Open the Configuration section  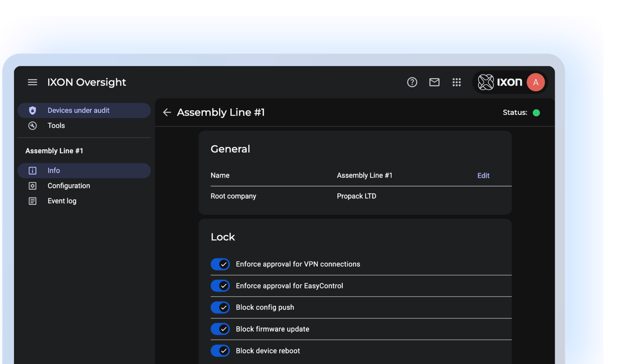(x=84, y=186)
